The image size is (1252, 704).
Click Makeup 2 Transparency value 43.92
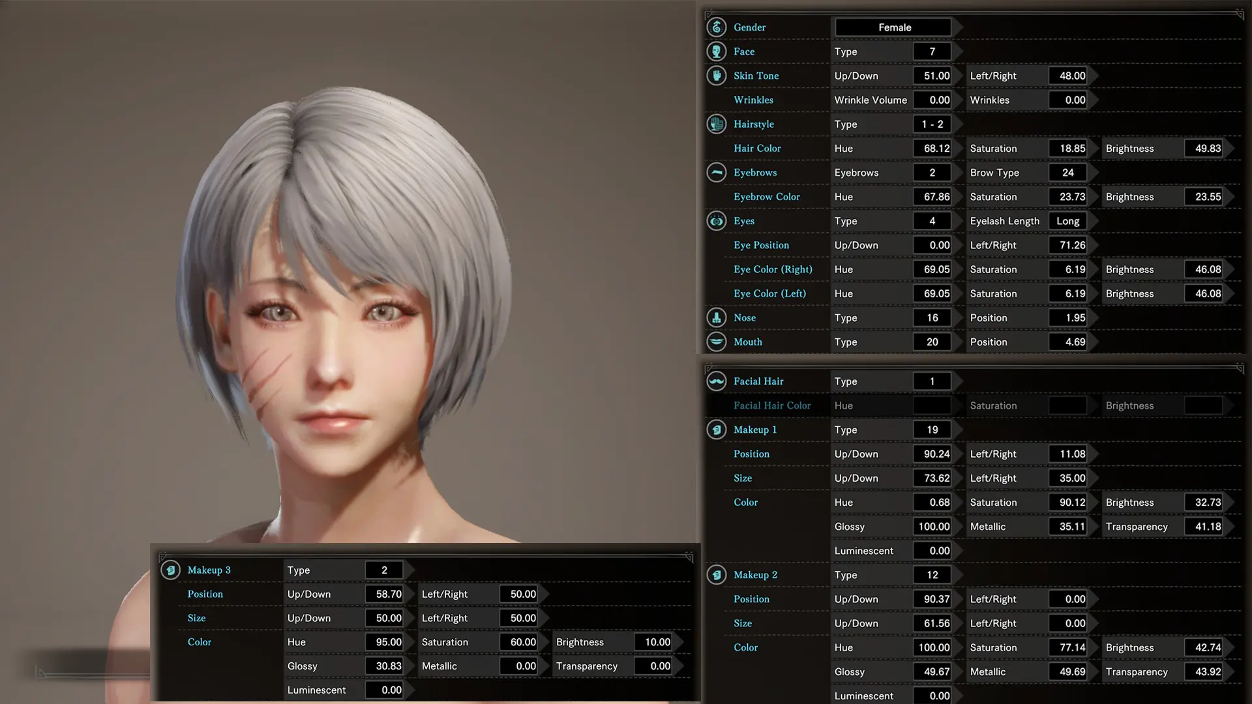(1203, 671)
